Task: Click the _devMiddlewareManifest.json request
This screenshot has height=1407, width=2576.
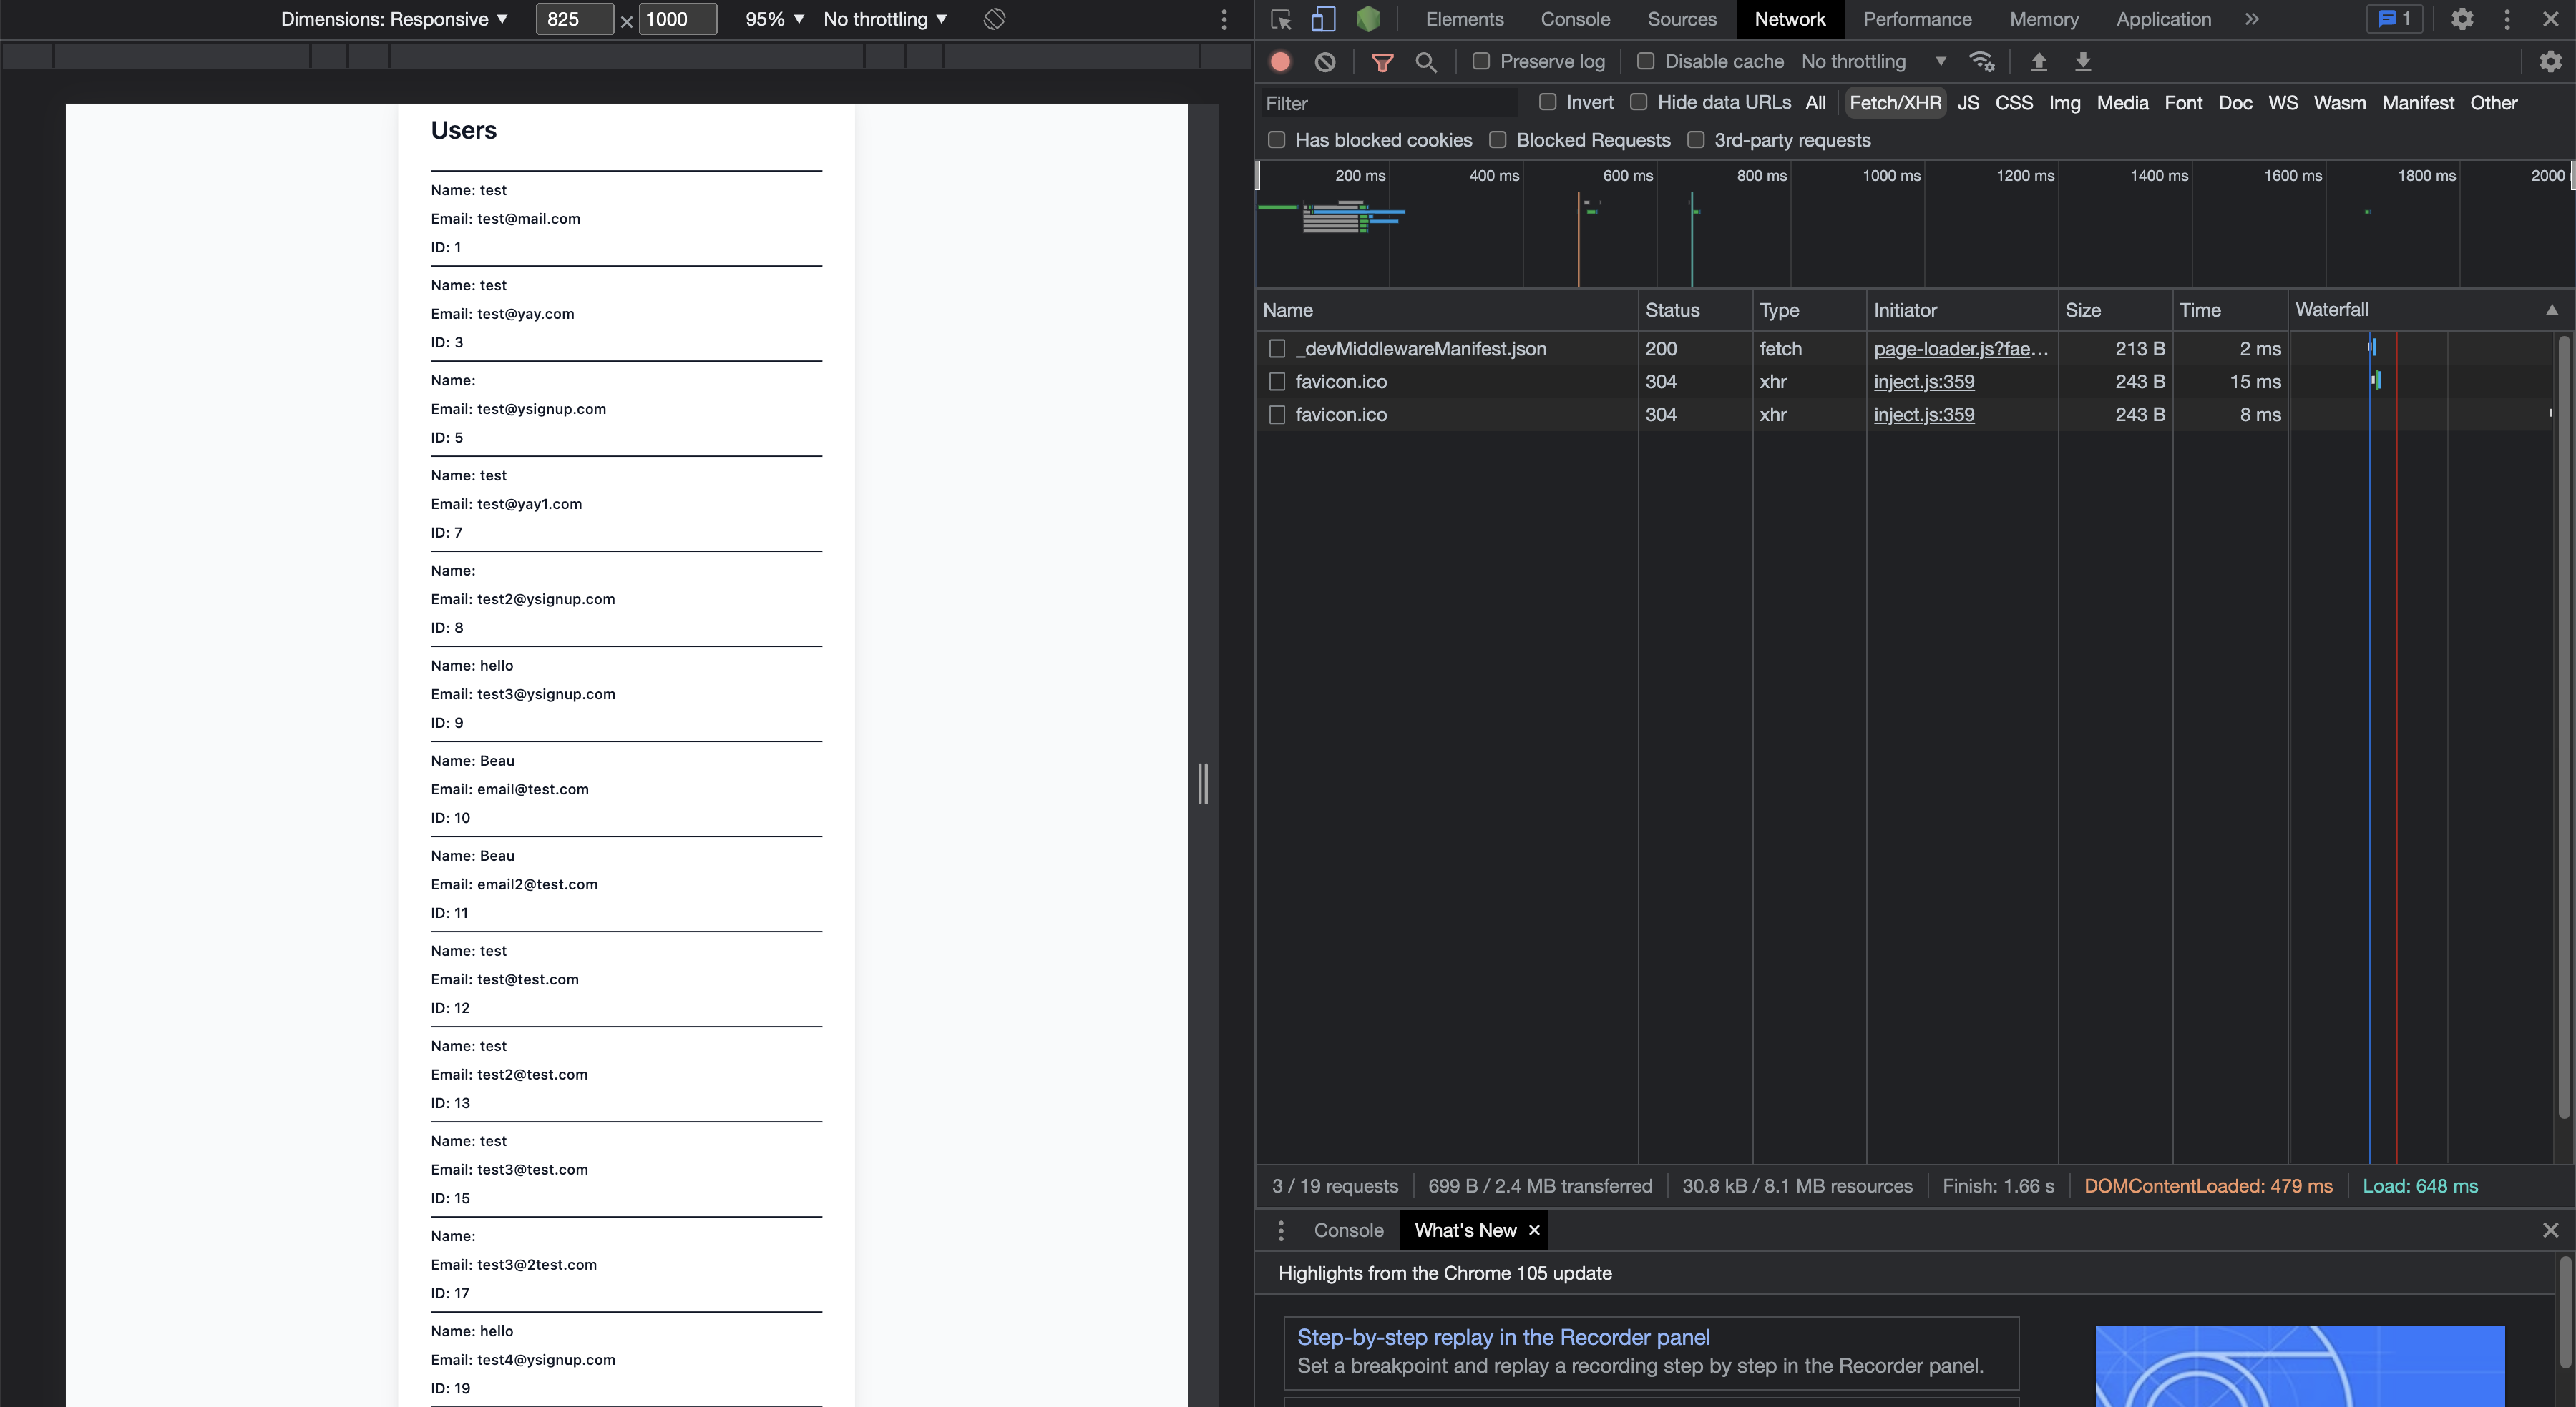Action: coord(1422,348)
